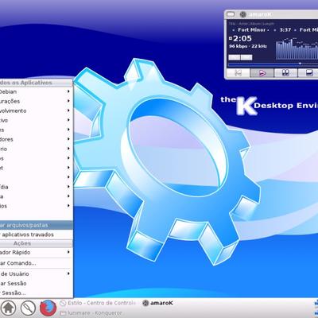Choose the 'aplicativos travados' menu entry
Screen dimensions: 318x318
[x=37, y=235]
